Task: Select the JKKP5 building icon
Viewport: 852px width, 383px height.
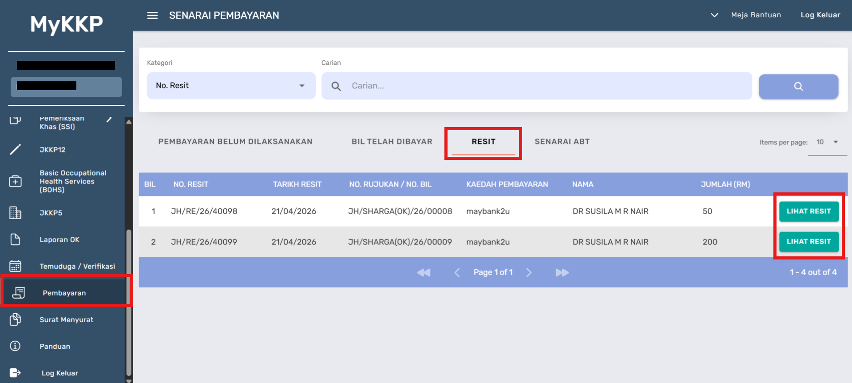Action: [16, 213]
